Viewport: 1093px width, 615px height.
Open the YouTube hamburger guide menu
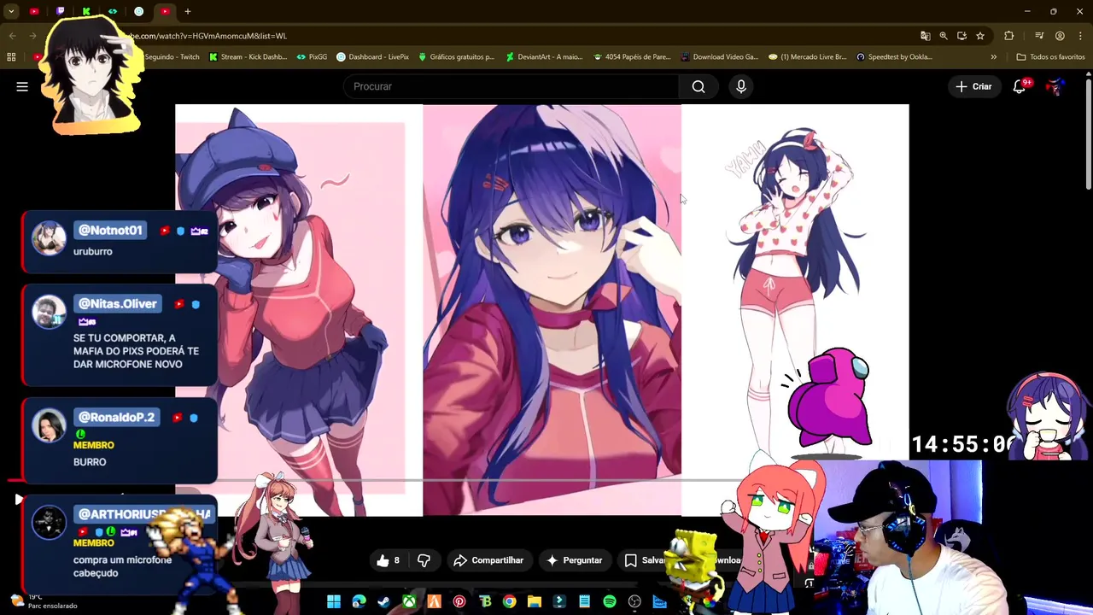pos(22,86)
